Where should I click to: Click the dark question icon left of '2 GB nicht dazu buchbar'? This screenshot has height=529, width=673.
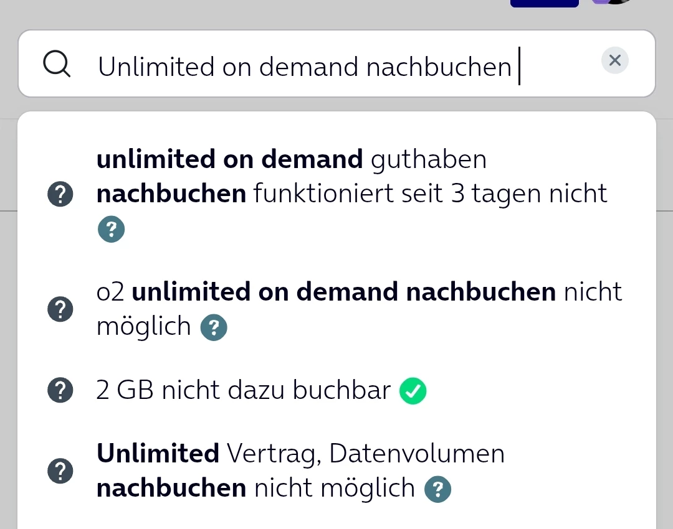pos(60,391)
